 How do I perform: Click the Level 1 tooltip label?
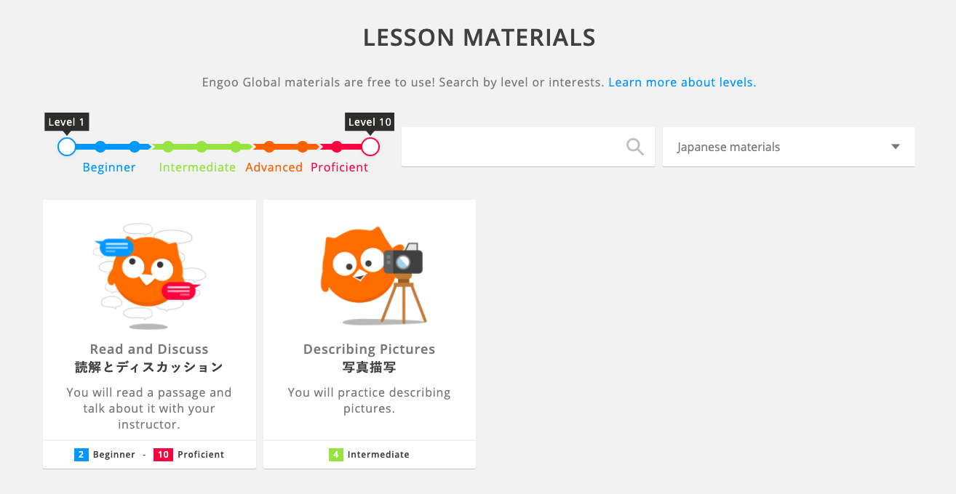click(x=66, y=122)
